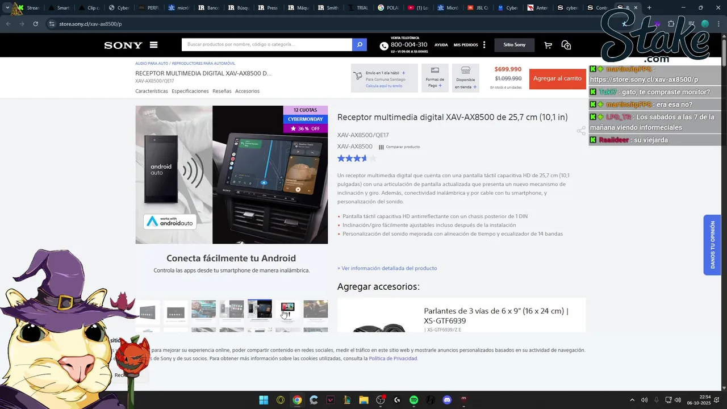Click the Sitio Sony button

515,45
